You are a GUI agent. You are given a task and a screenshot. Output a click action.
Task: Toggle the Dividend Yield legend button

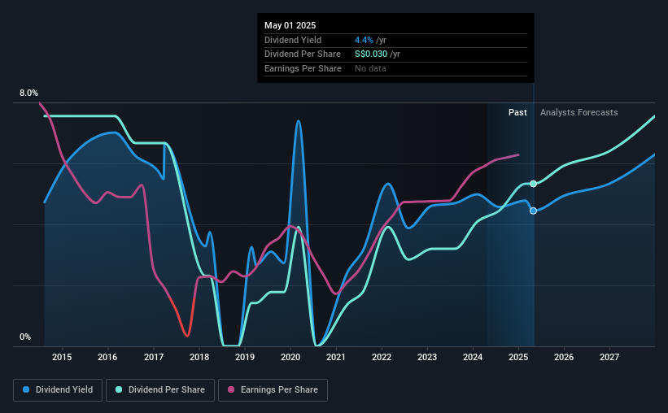tap(58, 390)
